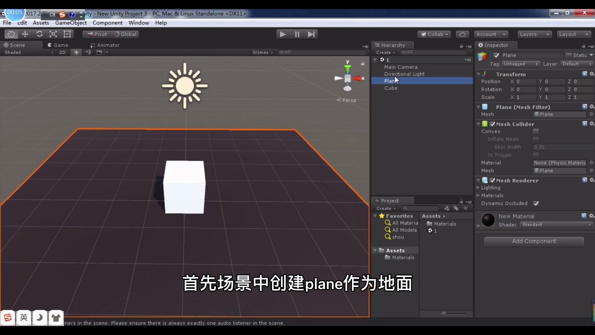Click the 2D view toggle icon

point(63,52)
